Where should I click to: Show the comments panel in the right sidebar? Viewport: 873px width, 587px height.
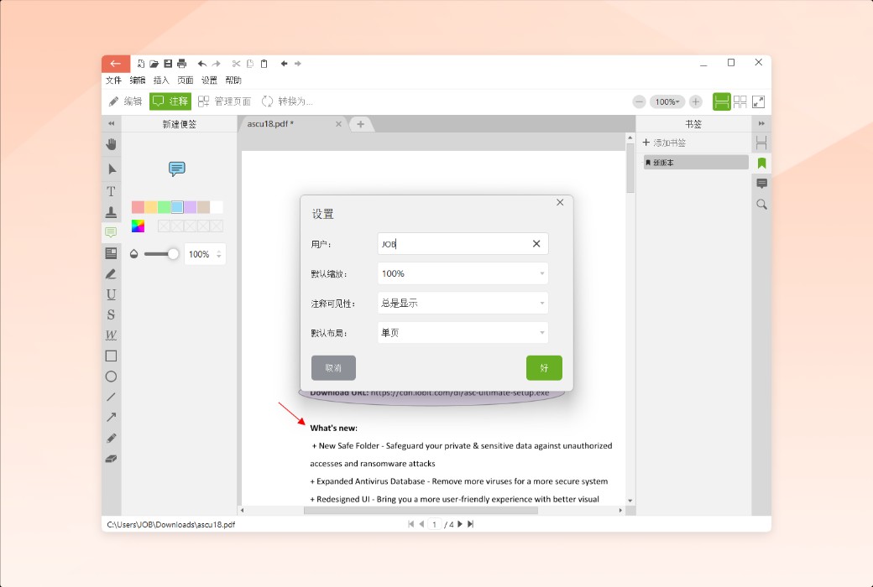[x=761, y=183]
